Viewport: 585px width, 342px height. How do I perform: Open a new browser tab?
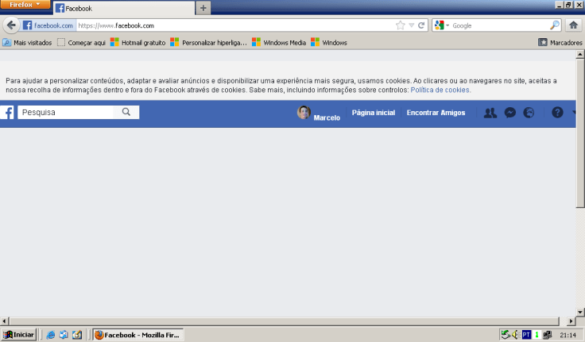(203, 8)
